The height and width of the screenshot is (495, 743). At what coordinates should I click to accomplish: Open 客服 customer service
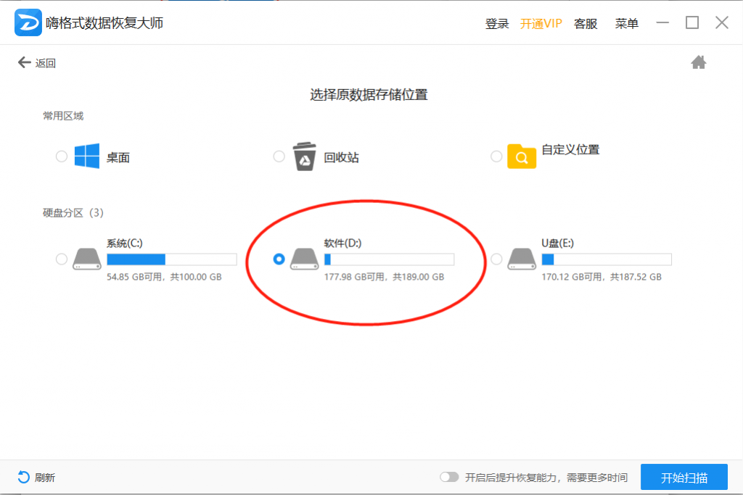(586, 24)
